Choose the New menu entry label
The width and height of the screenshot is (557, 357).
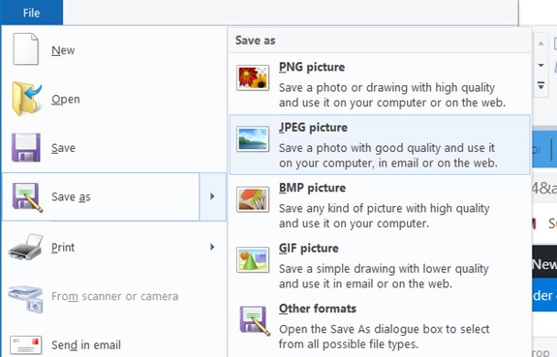click(x=63, y=50)
